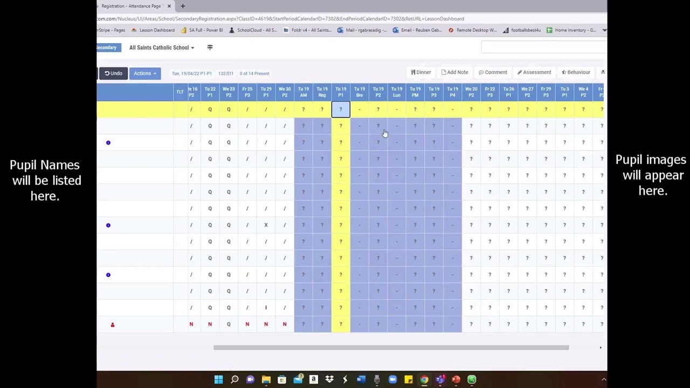Image resolution: width=690 pixels, height=388 pixels.
Task: Click the browser address bar URL
Action: [280, 19]
